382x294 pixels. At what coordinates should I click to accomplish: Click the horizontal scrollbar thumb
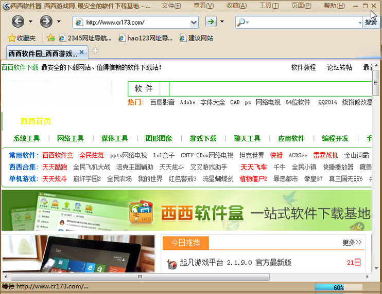(140, 277)
